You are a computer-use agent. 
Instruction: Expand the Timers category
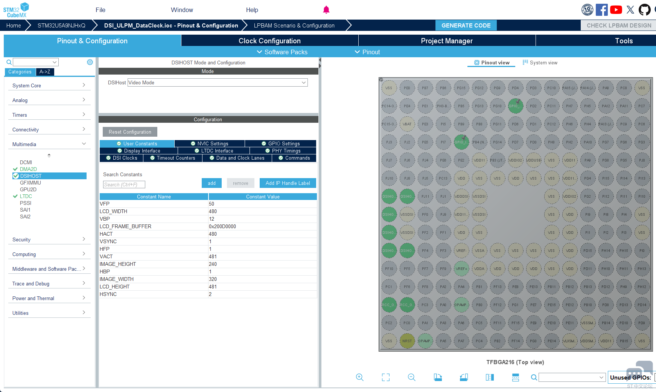[x=49, y=115]
